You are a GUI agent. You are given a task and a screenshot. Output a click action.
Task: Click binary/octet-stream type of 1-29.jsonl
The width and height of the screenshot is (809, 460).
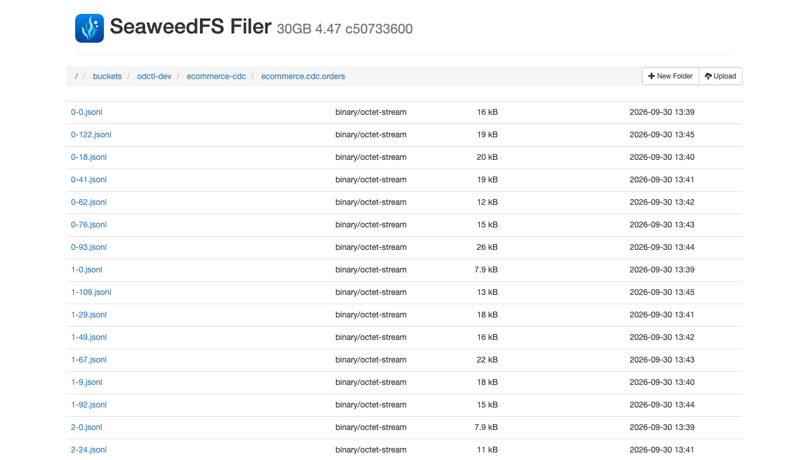371,315
